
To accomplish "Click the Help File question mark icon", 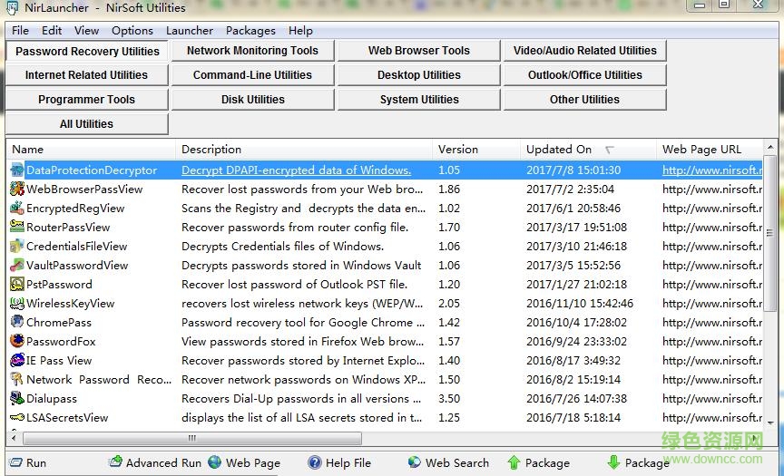I will (x=315, y=462).
